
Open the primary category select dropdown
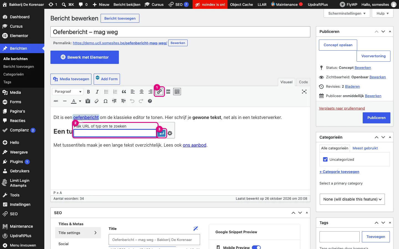tap(352, 199)
